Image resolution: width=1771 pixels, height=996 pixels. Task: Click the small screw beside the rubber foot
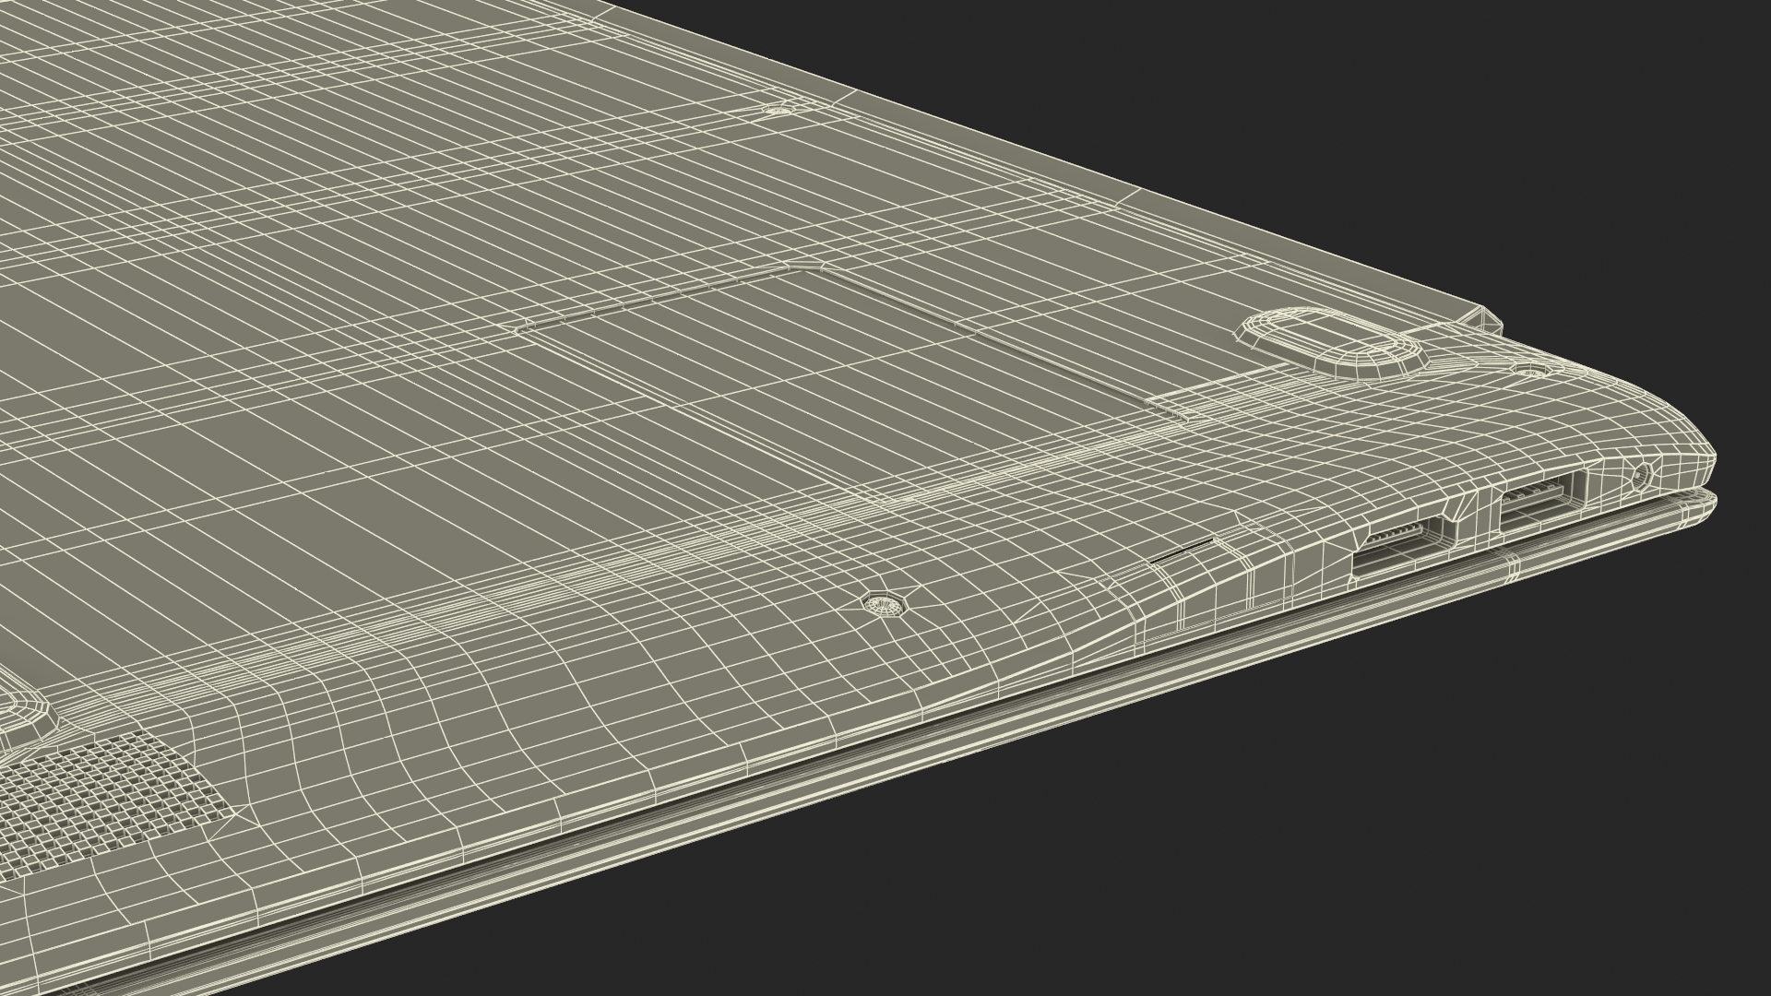point(1533,370)
